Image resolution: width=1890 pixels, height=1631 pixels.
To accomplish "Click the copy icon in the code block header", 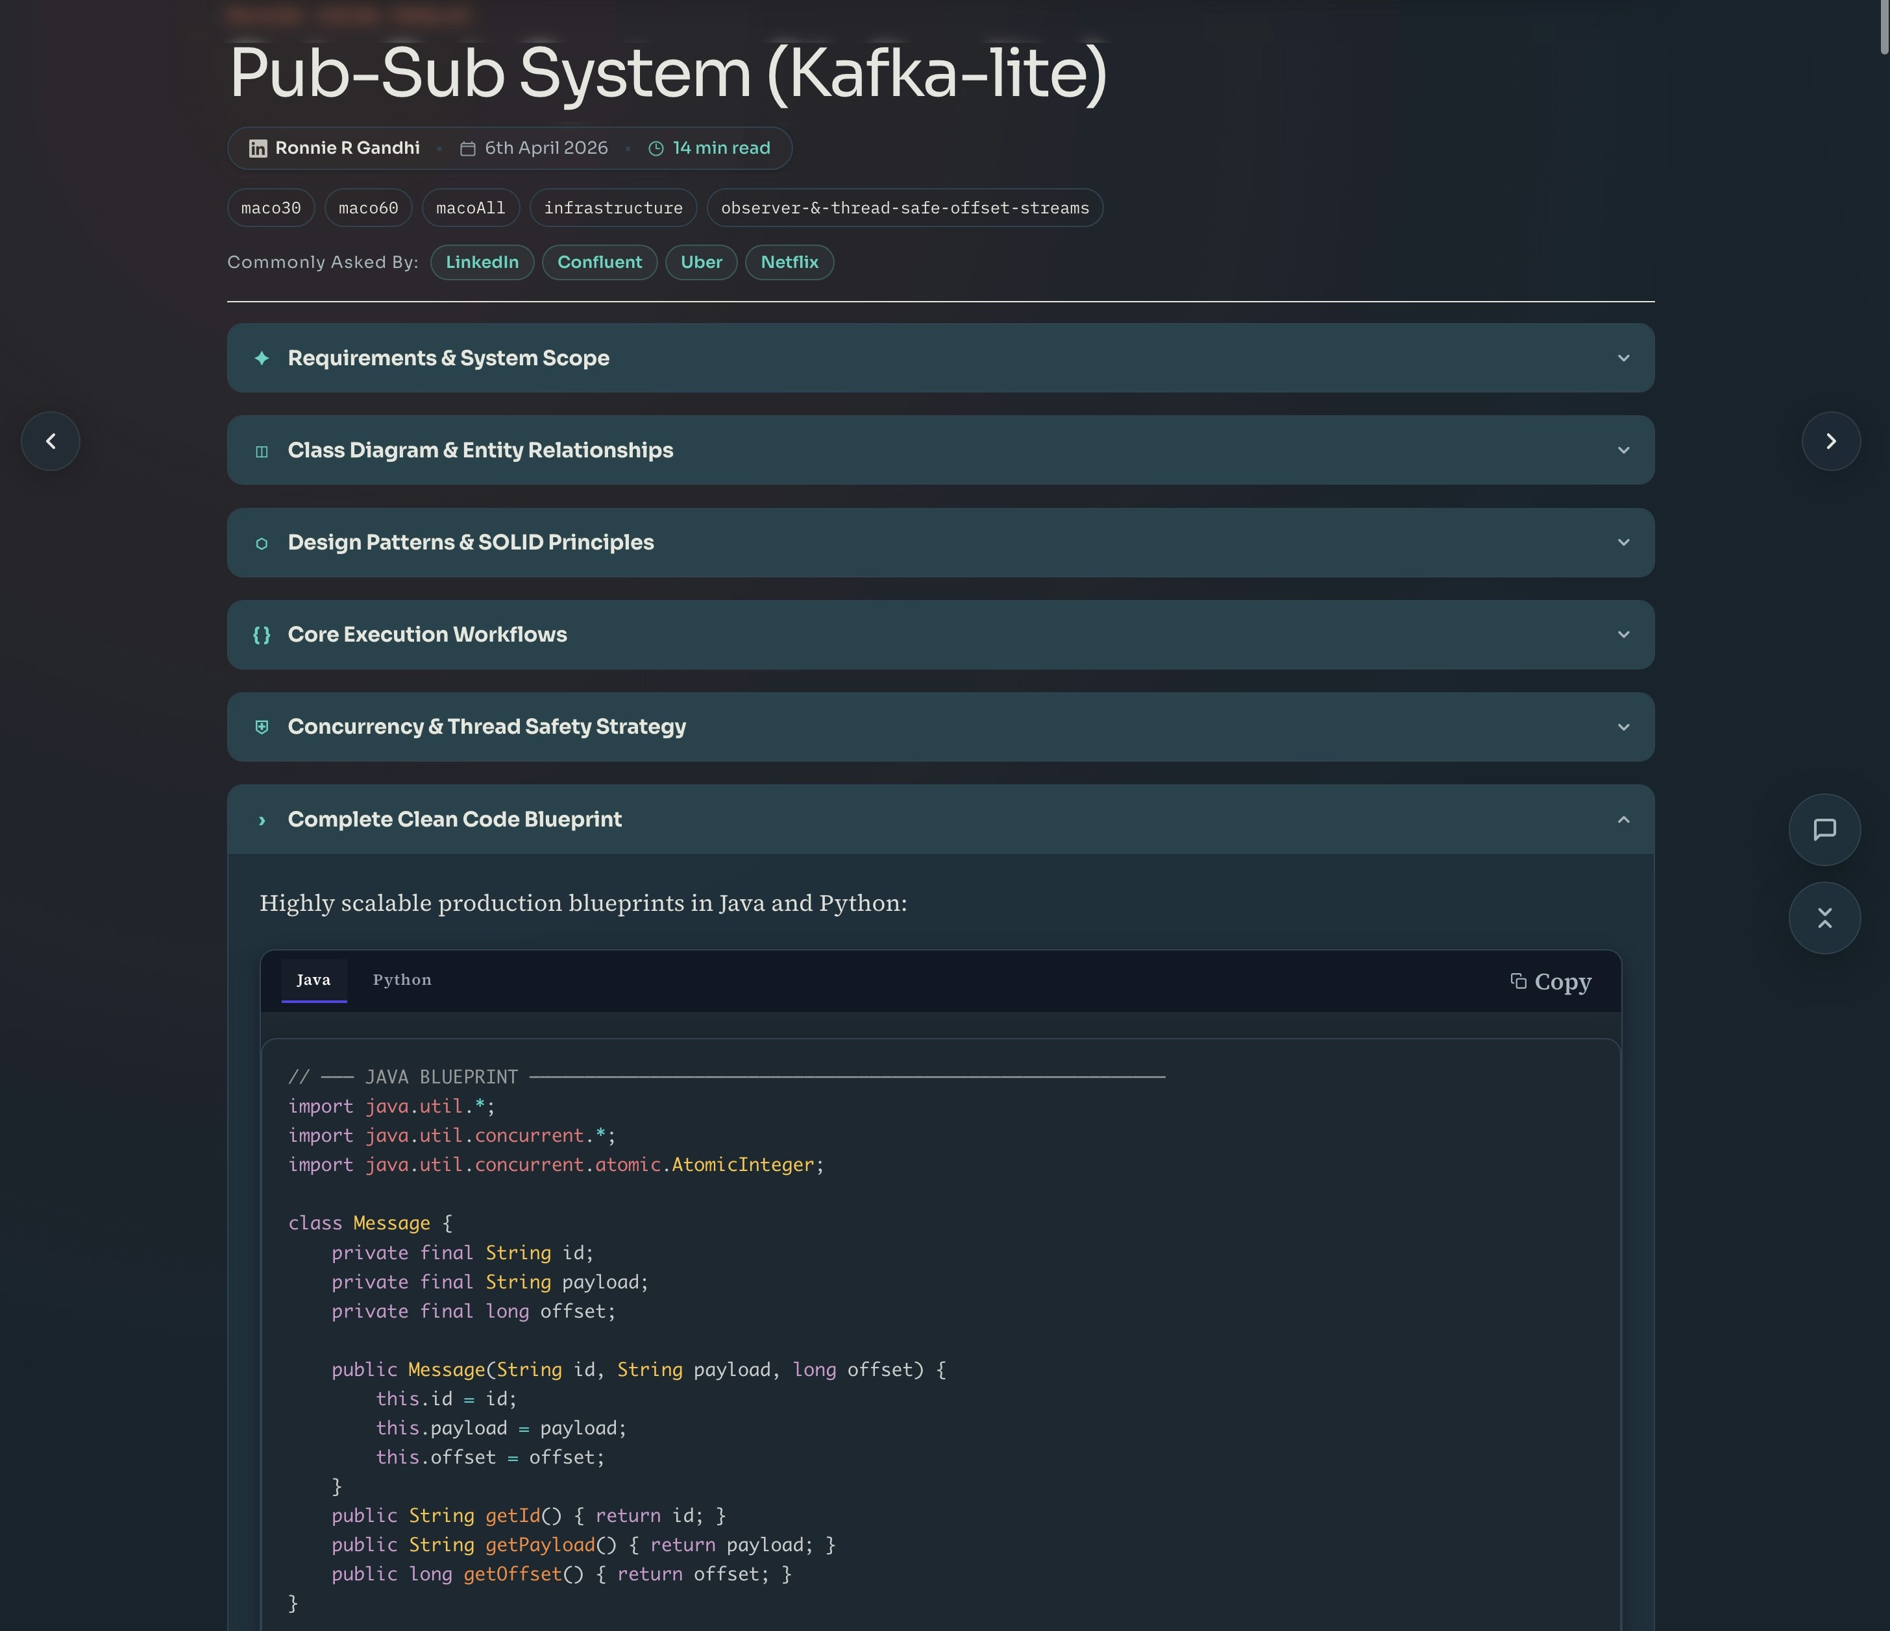I will tap(1519, 981).
